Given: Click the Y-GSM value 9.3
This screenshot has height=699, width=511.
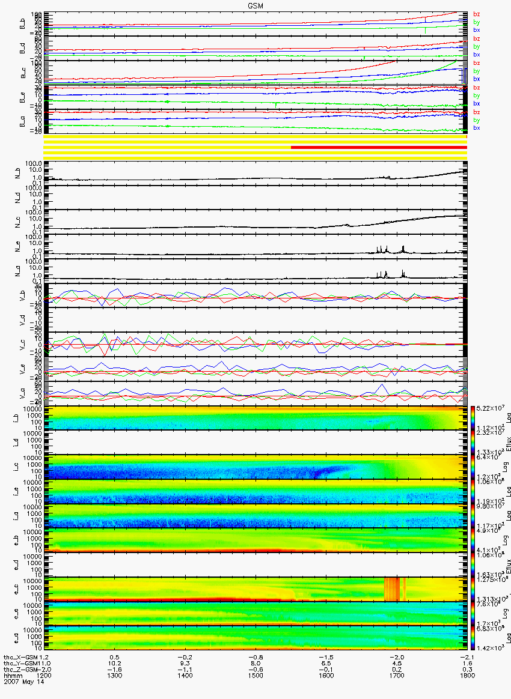Looking at the screenshot, I should pyautogui.click(x=185, y=664).
